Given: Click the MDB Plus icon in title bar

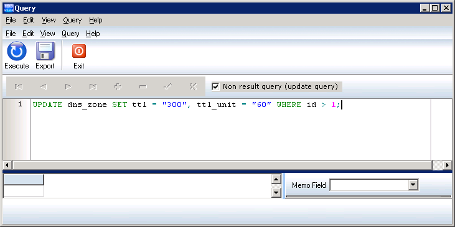Looking at the screenshot, I should click(9, 8).
